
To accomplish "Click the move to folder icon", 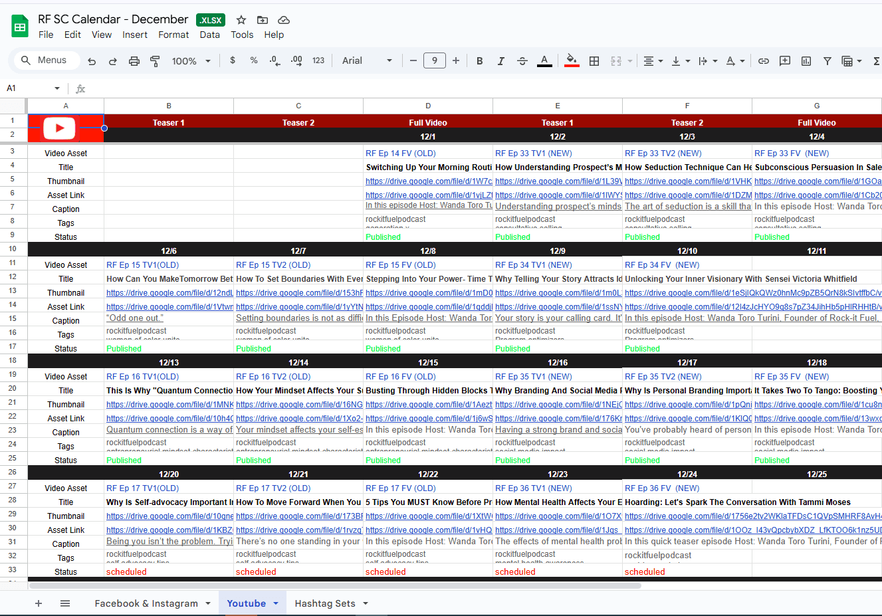I will (263, 20).
